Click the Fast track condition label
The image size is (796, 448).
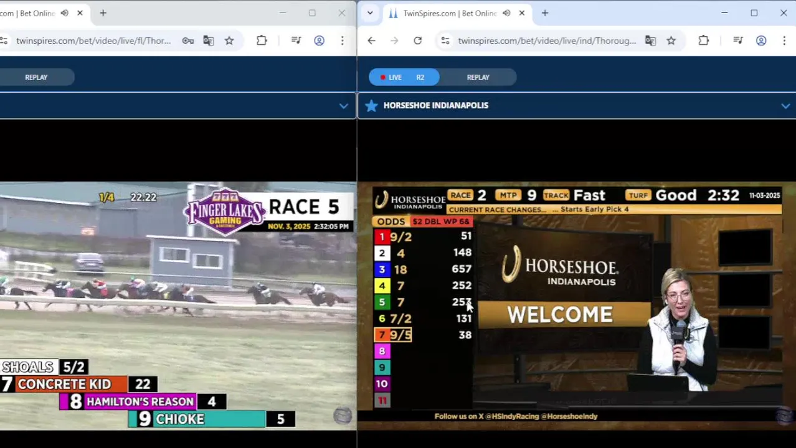tap(589, 195)
